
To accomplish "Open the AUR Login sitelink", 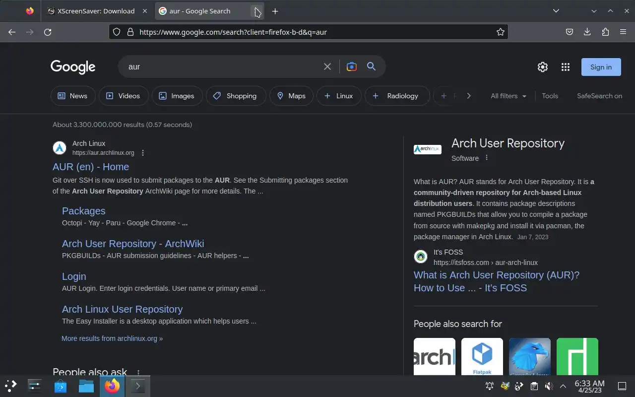I will 74,276.
